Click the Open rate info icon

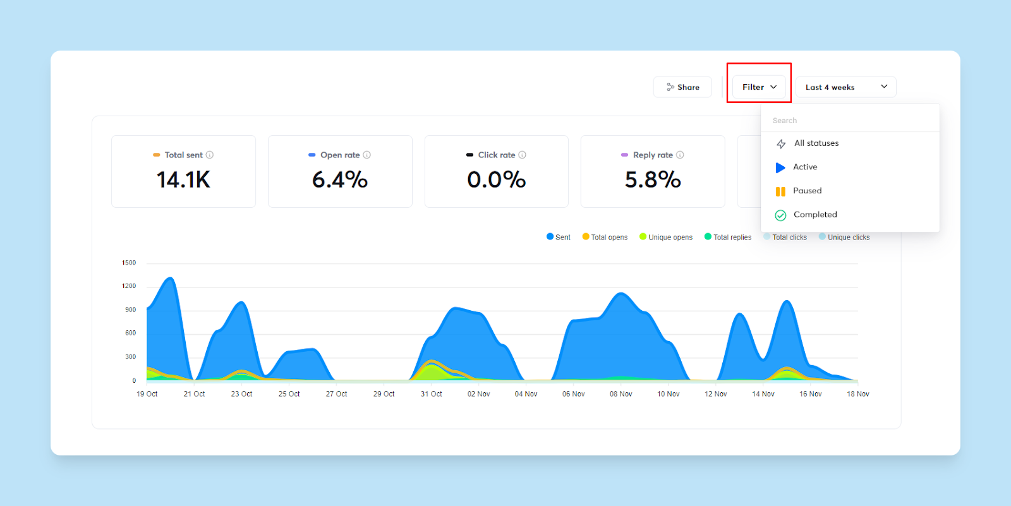[366, 155]
